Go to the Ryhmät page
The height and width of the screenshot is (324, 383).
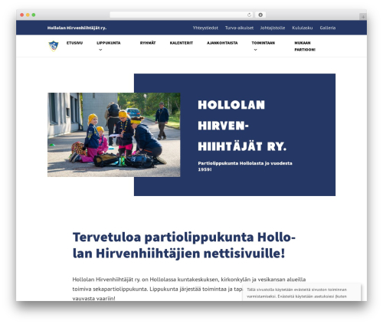tap(148, 43)
